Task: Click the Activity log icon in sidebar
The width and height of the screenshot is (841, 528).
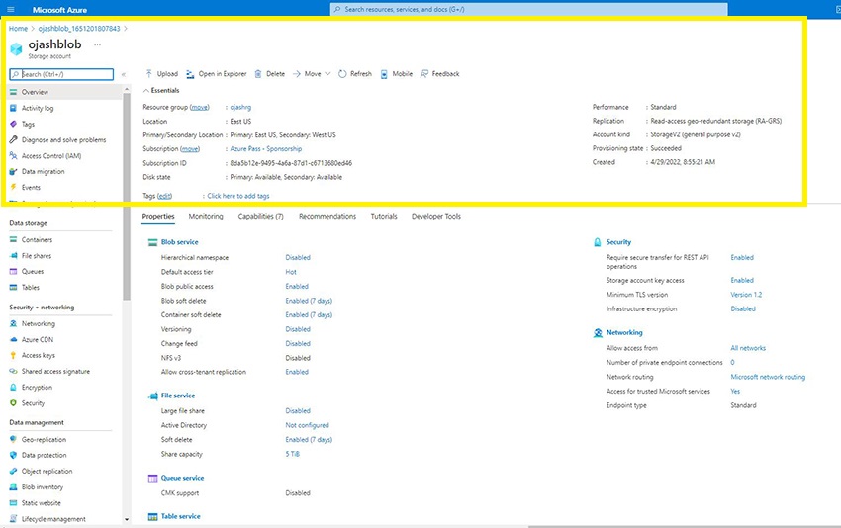Action: [x=14, y=108]
